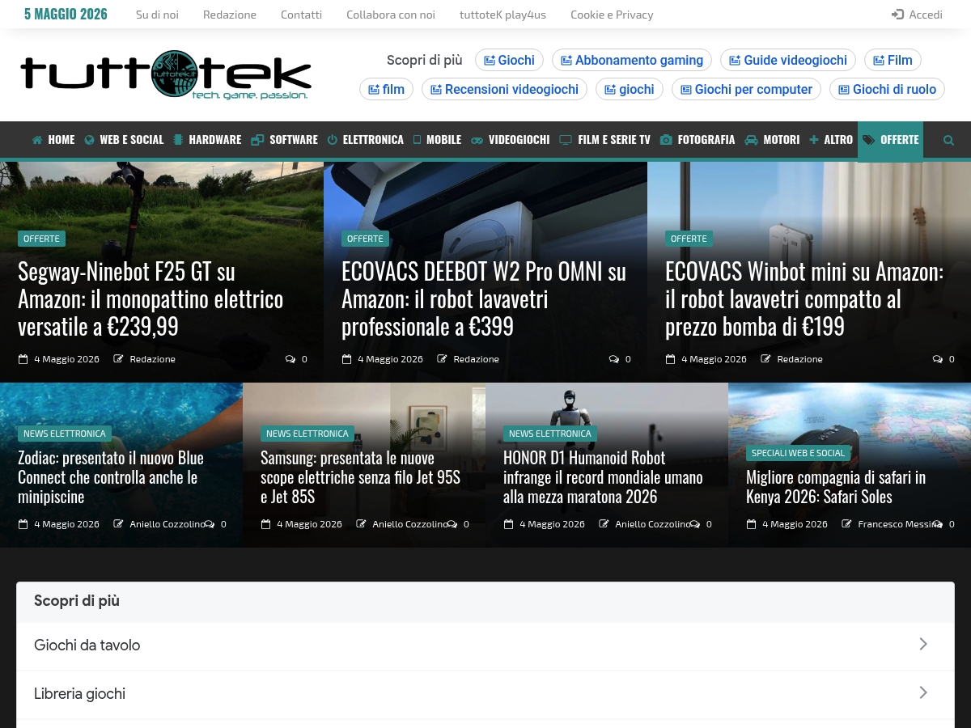Open HONOR D1 Humanoid Robot article thumbnail

607,464
